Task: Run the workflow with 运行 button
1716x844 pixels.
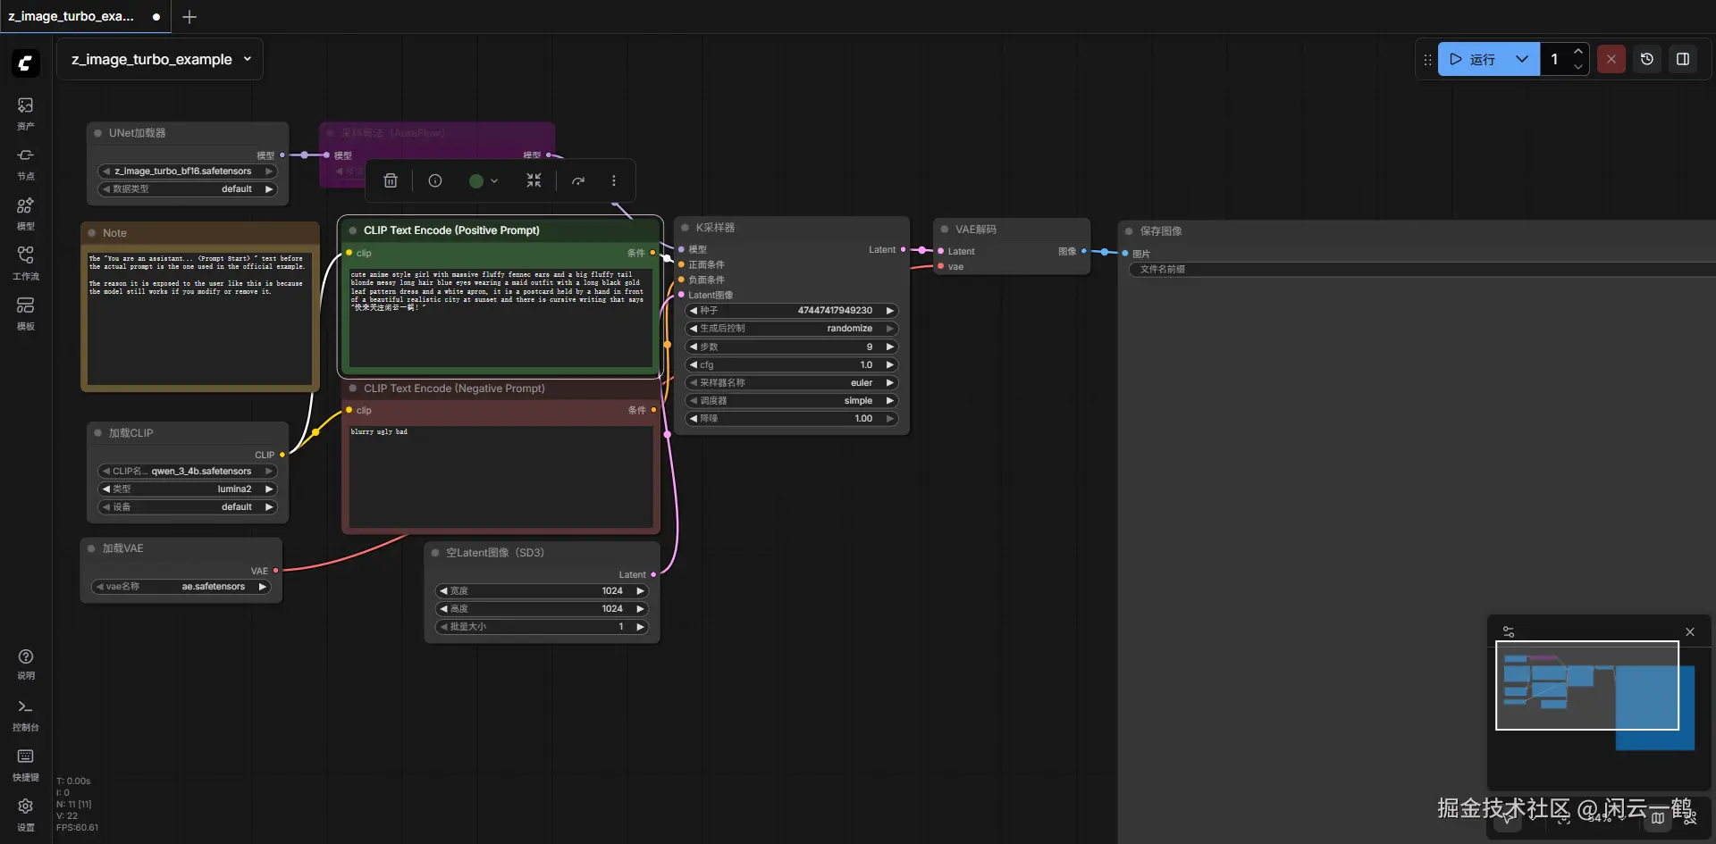Action: pos(1473,59)
